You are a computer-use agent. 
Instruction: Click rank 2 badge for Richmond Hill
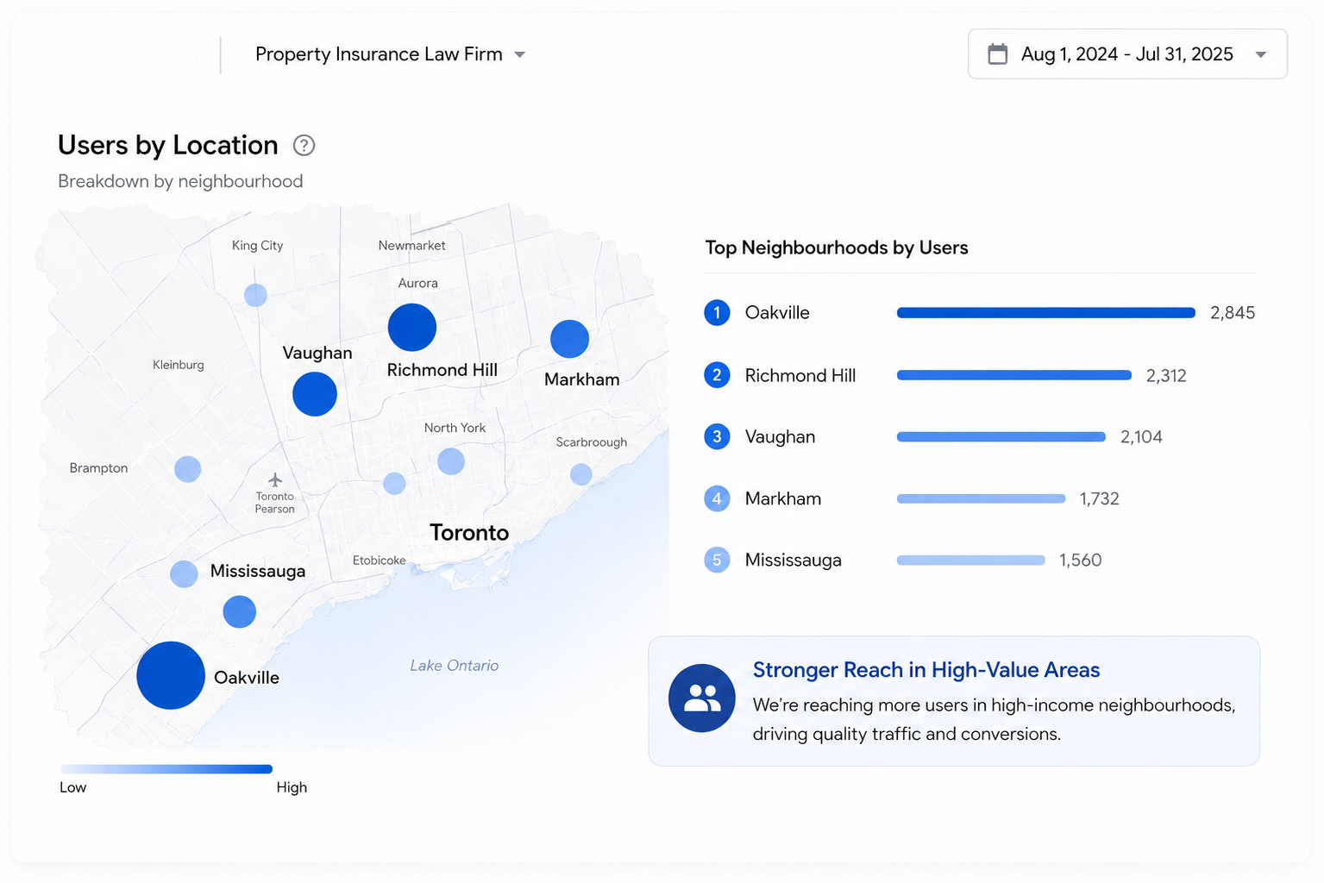tap(717, 375)
